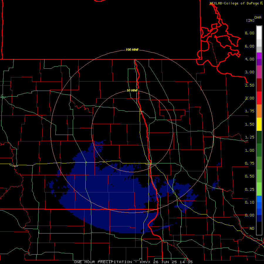Image resolution: width=264 pixels, height=264 pixels.
Task: Pick the bright red legend swatch
Action: pos(259,98)
